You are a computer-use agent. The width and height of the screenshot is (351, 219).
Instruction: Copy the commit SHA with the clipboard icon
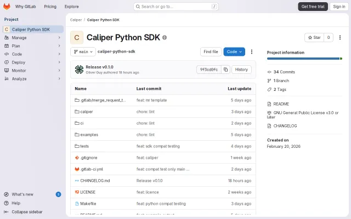(225, 70)
